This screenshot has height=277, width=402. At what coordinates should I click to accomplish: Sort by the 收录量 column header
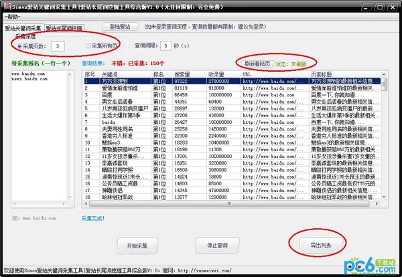coord(224,74)
